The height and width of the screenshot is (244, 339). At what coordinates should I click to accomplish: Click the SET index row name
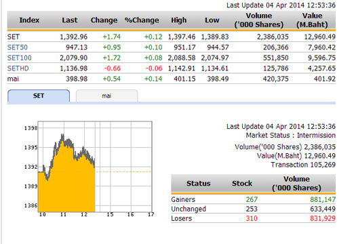pyautogui.click(x=14, y=37)
